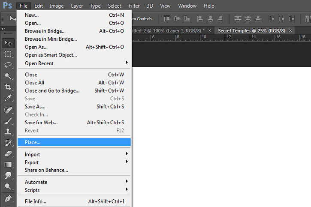Choose Browse in Bridge...
This screenshot has height=207, width=311.
[74, 31]
